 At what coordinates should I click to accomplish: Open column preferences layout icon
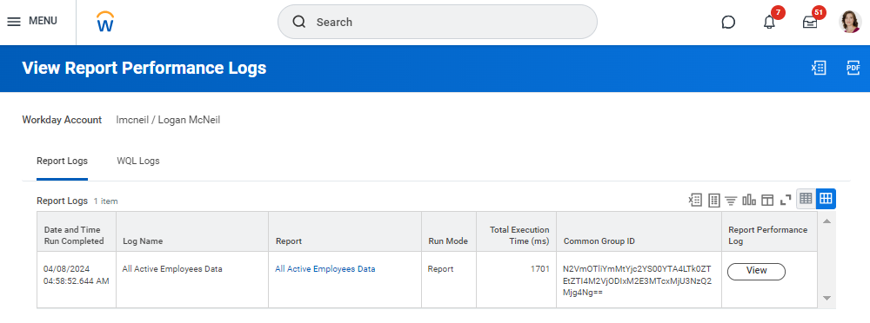tap(767, 200)
